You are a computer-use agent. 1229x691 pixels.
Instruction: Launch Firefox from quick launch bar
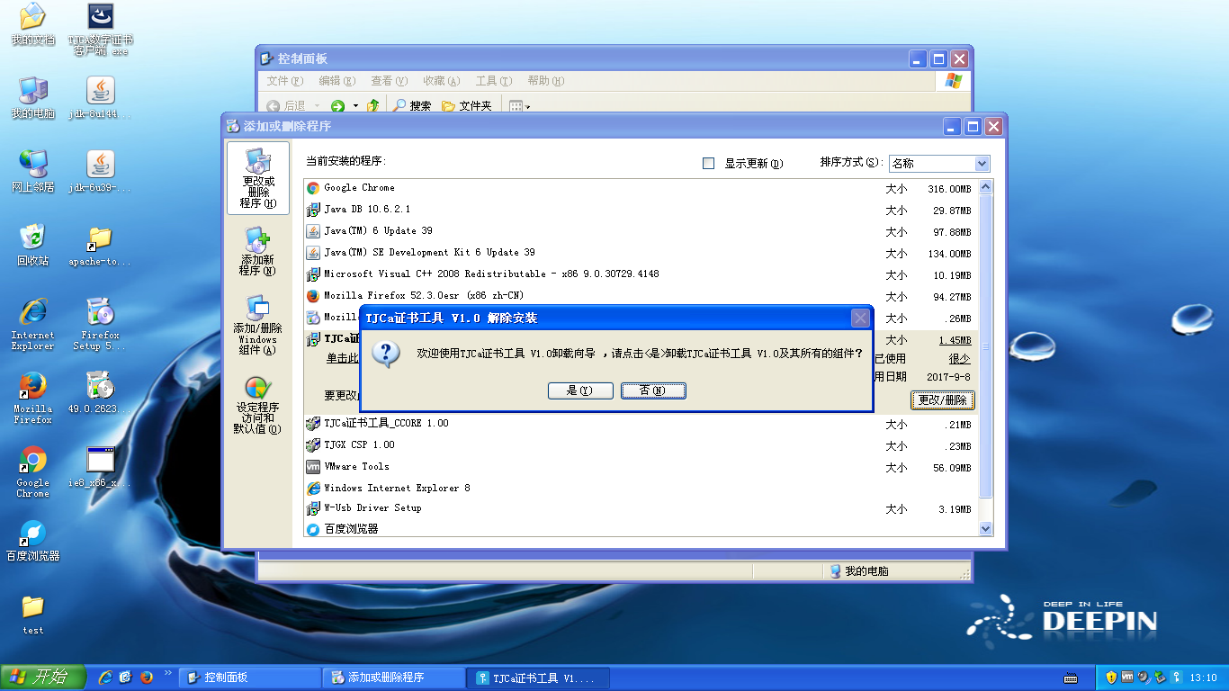(146, 678)
